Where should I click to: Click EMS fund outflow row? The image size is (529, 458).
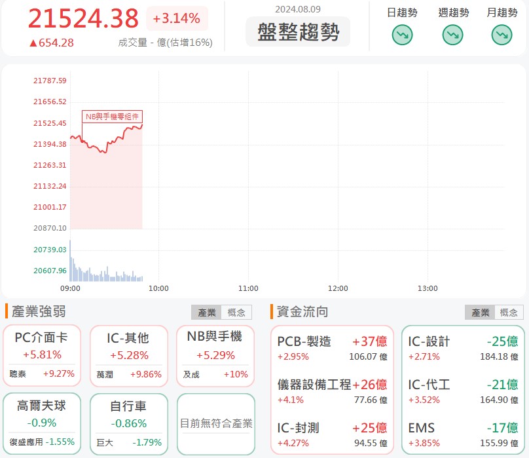[x=463, y=434]
